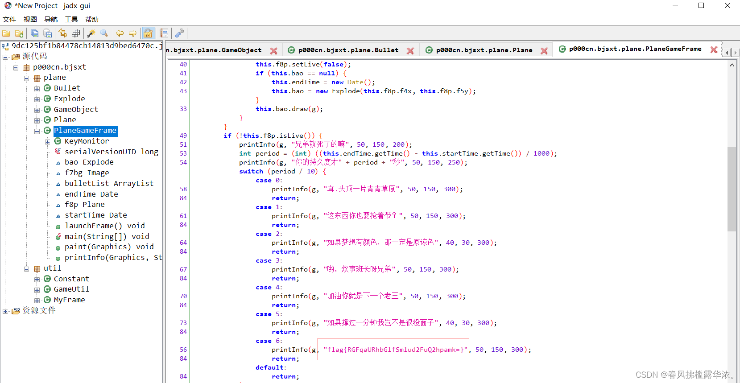Open the 工具 menu
Image resolution: width=740 pixels, height=383 pixels.
[x=71, y=19]
